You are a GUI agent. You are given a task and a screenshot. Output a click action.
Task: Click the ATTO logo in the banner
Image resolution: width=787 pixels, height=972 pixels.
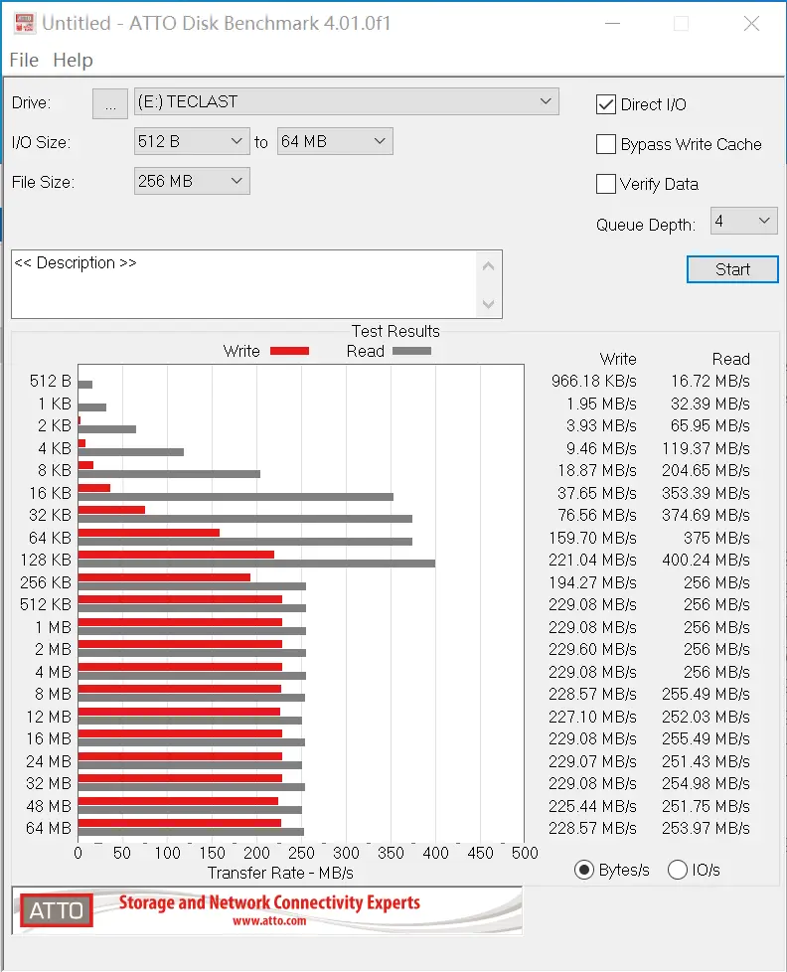pos(57,910)
